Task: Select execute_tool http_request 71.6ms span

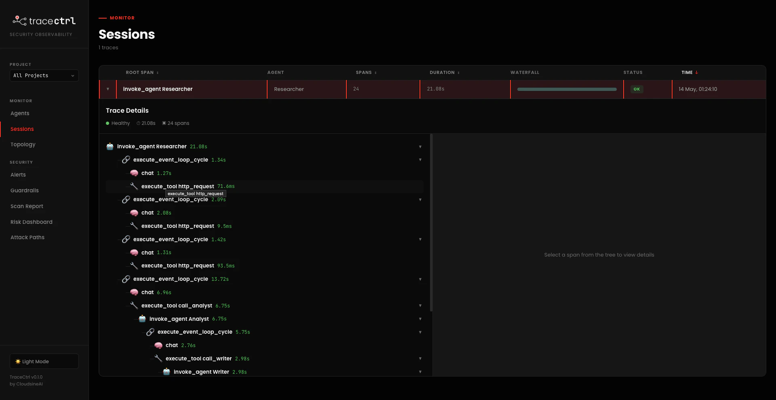Action: pos(265,186)
